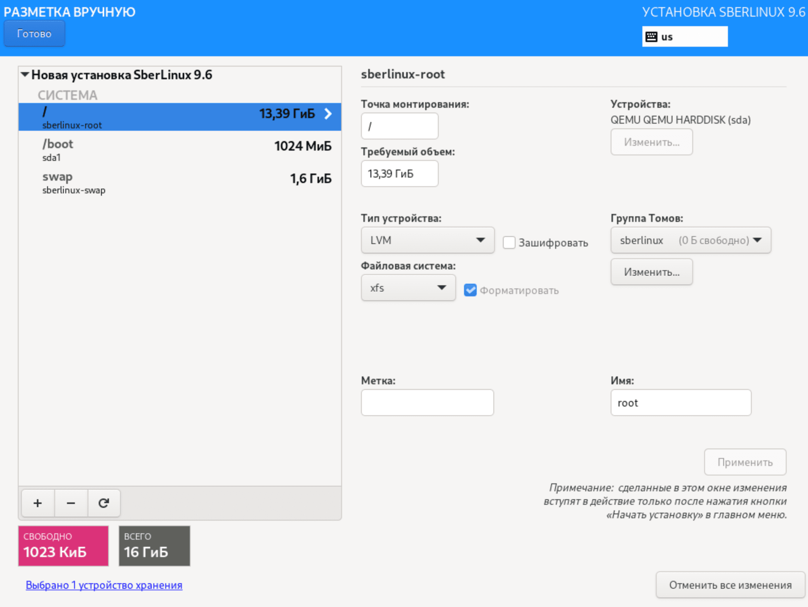Click the us keyboard layout selector
This screenshot has height=607, width=808.
pos(685,36)
